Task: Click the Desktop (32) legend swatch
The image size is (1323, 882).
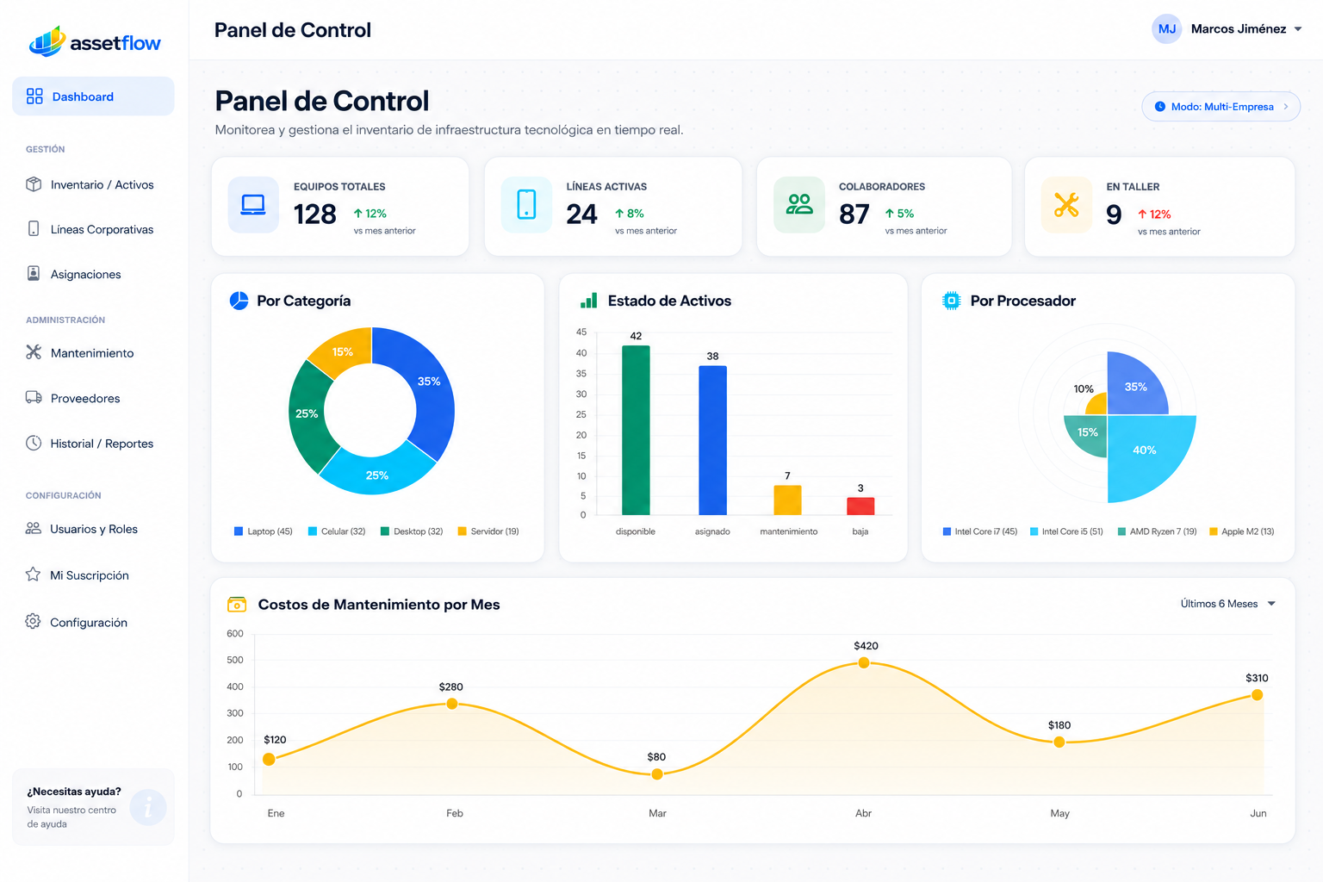Action: (385, 531)
